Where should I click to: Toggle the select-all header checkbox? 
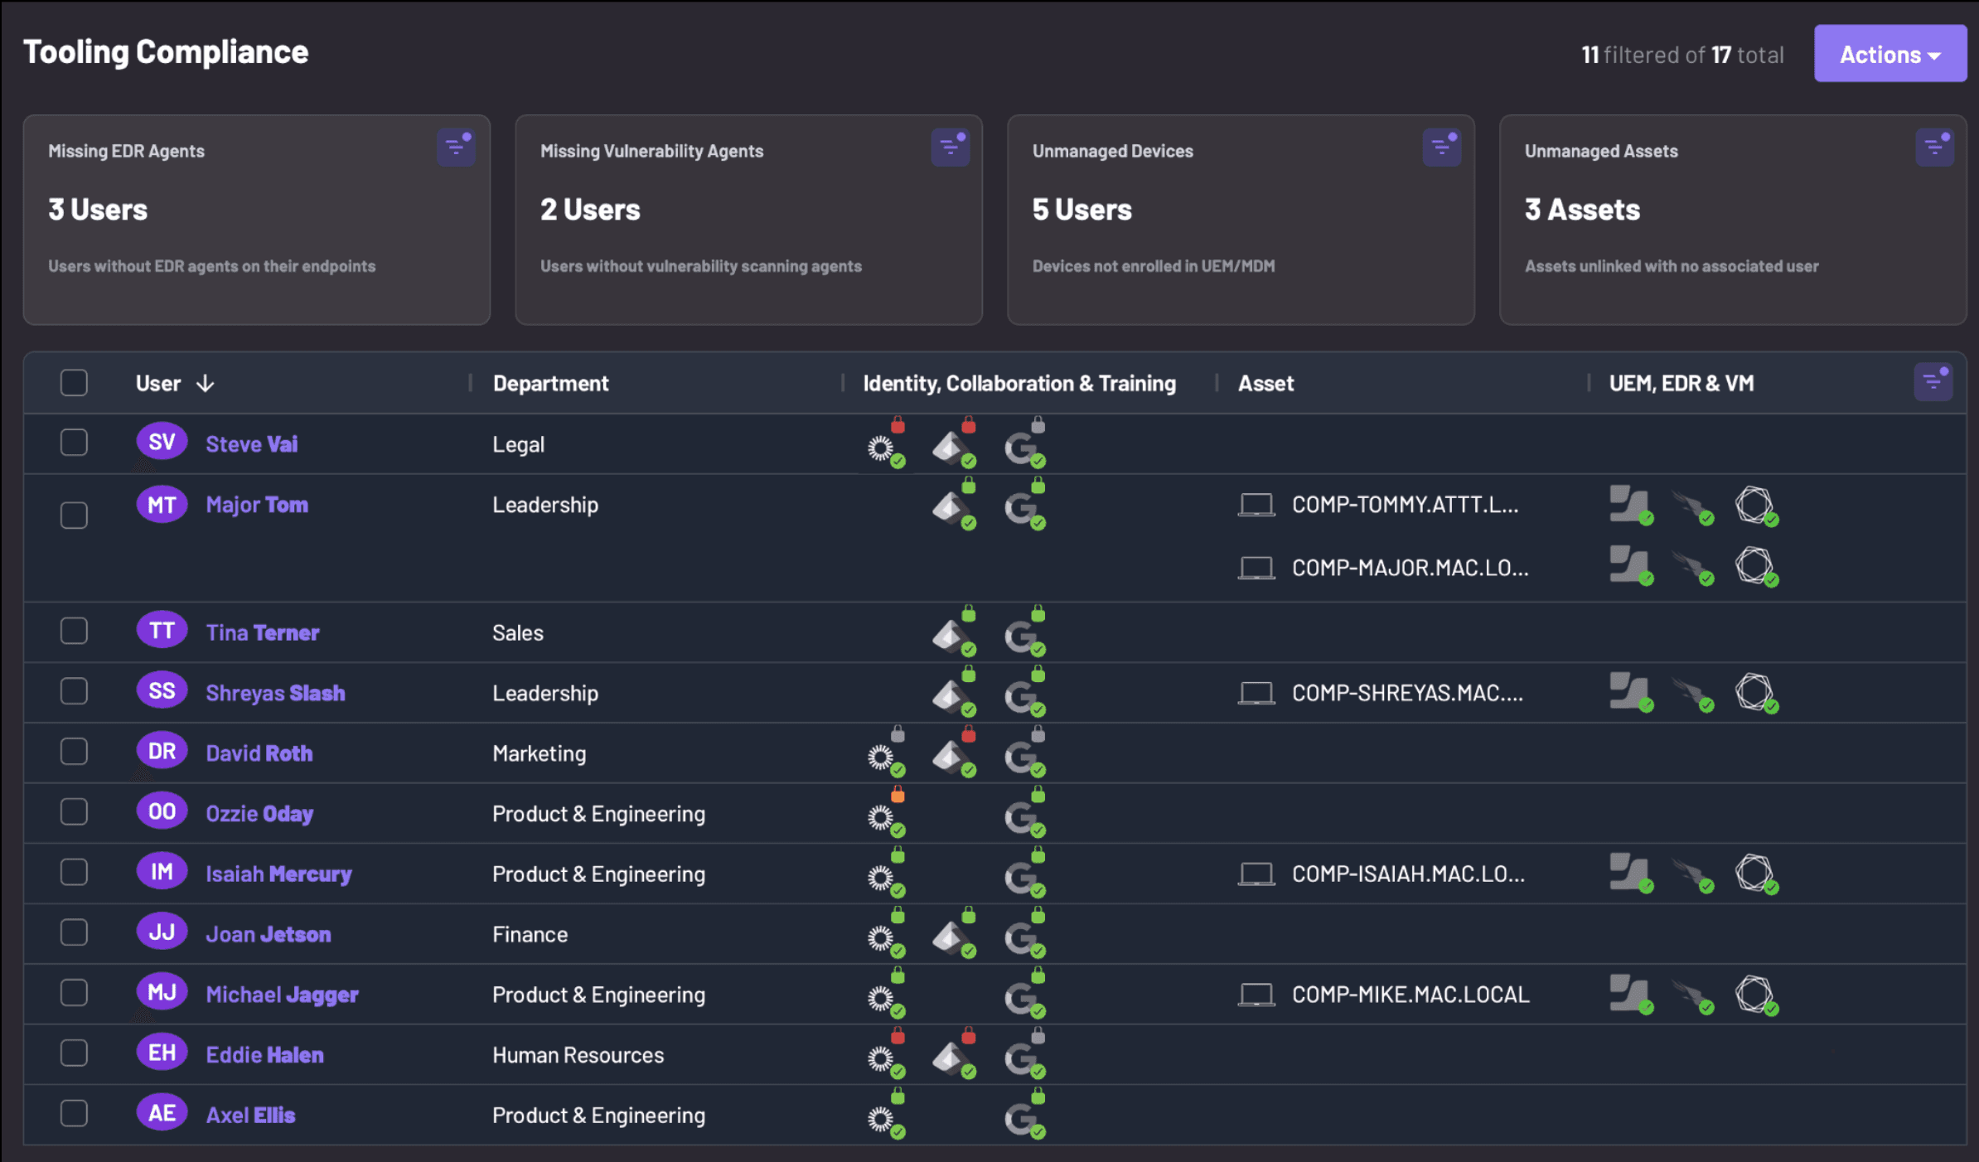point(74,383)
